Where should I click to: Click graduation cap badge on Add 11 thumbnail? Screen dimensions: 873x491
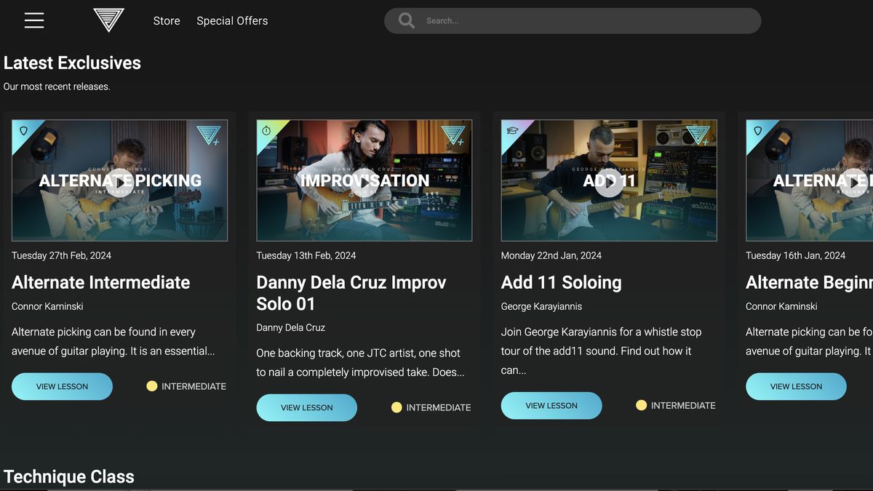tap(512, 130)
